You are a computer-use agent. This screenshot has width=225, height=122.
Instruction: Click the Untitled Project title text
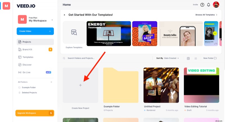pos(152,107)
